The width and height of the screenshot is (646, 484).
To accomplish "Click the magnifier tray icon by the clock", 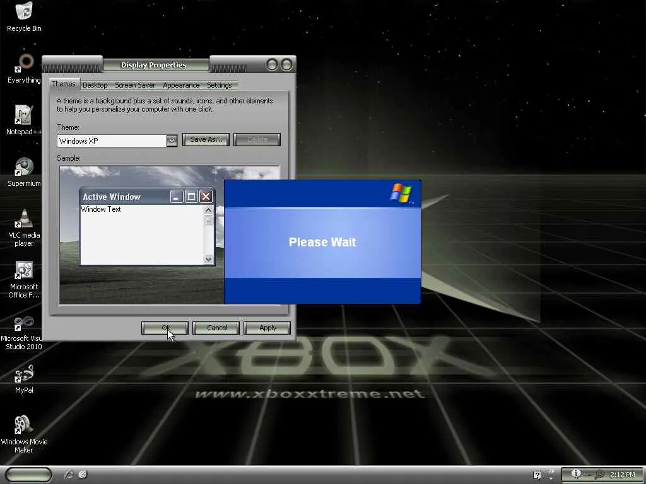I will (x=600, y=475).
